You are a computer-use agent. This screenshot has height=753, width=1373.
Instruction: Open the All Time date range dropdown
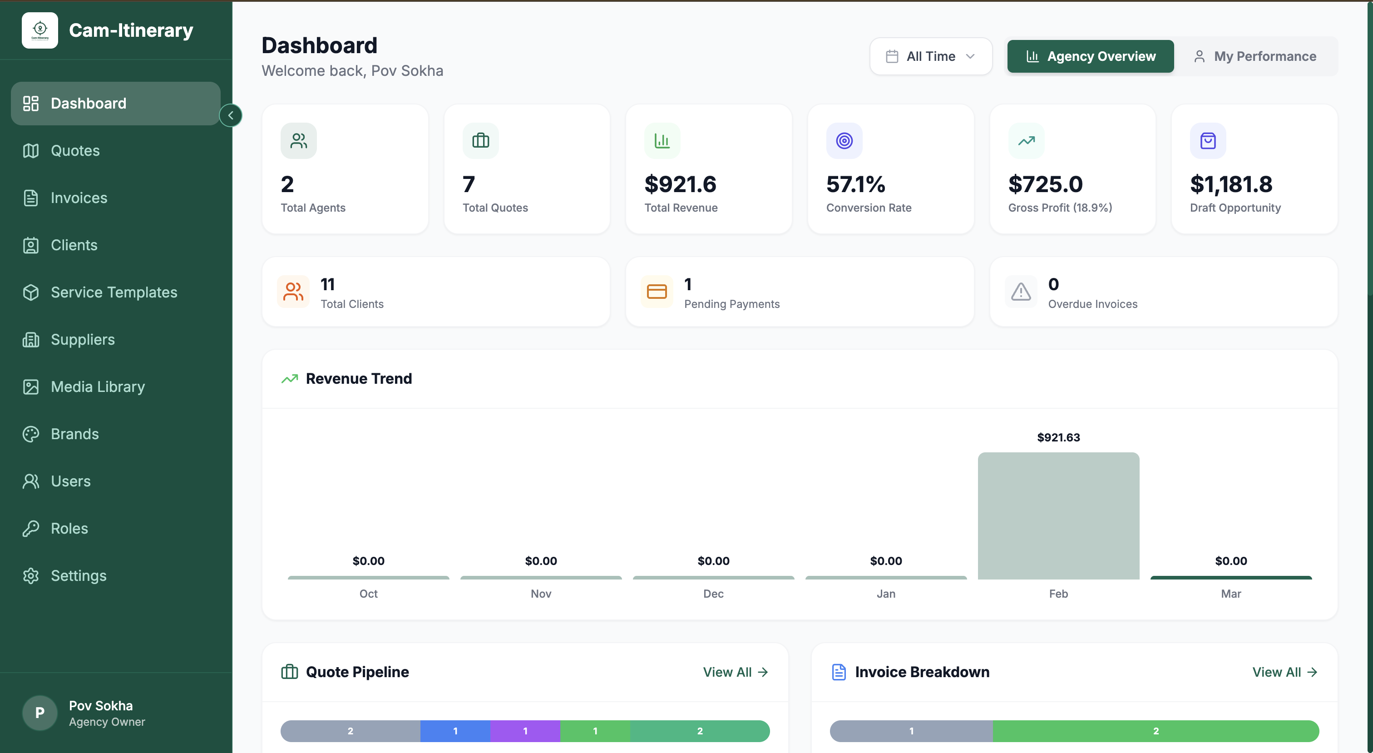[x=930, y=56]
